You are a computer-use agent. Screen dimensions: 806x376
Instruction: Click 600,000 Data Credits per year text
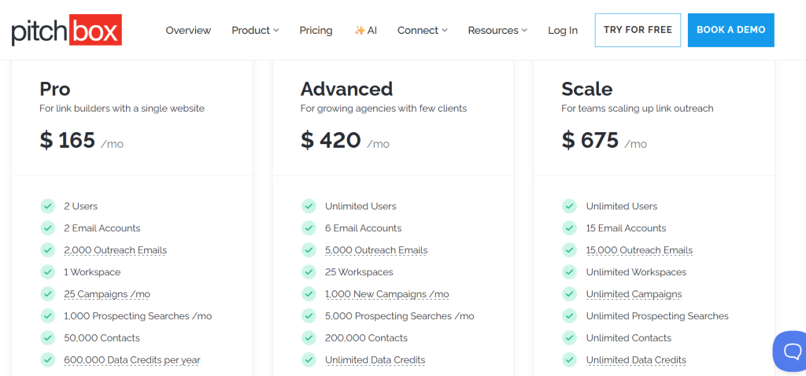[x=132, y=360]
